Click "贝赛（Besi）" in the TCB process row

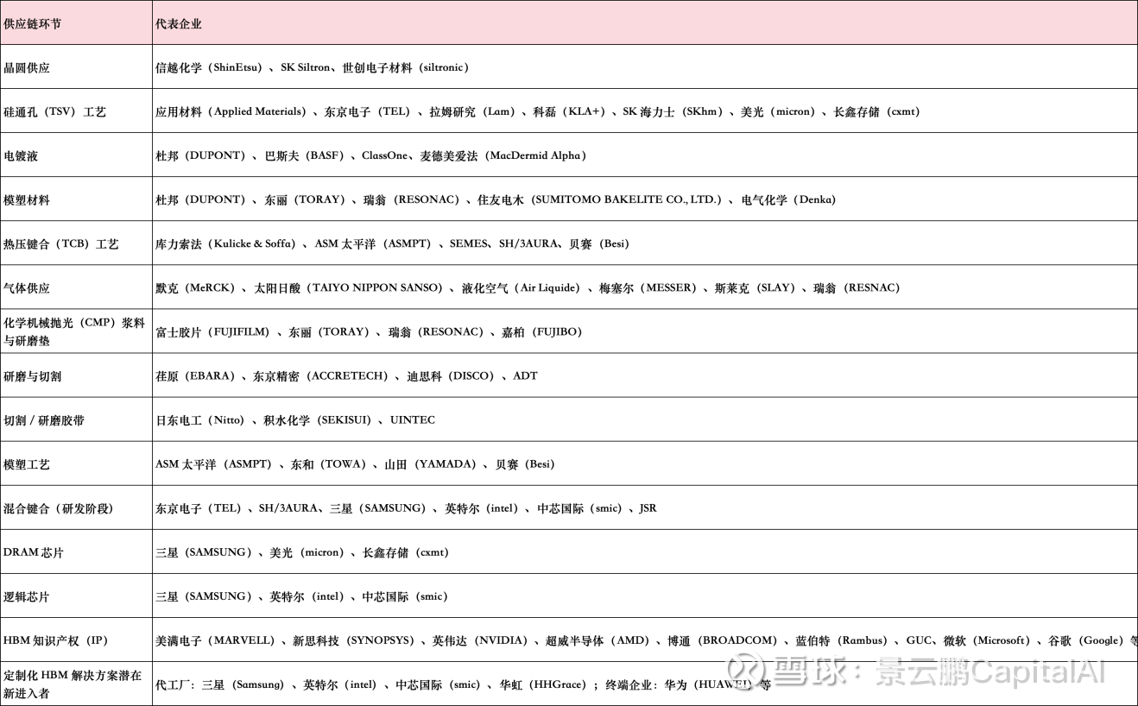(599, 243)
